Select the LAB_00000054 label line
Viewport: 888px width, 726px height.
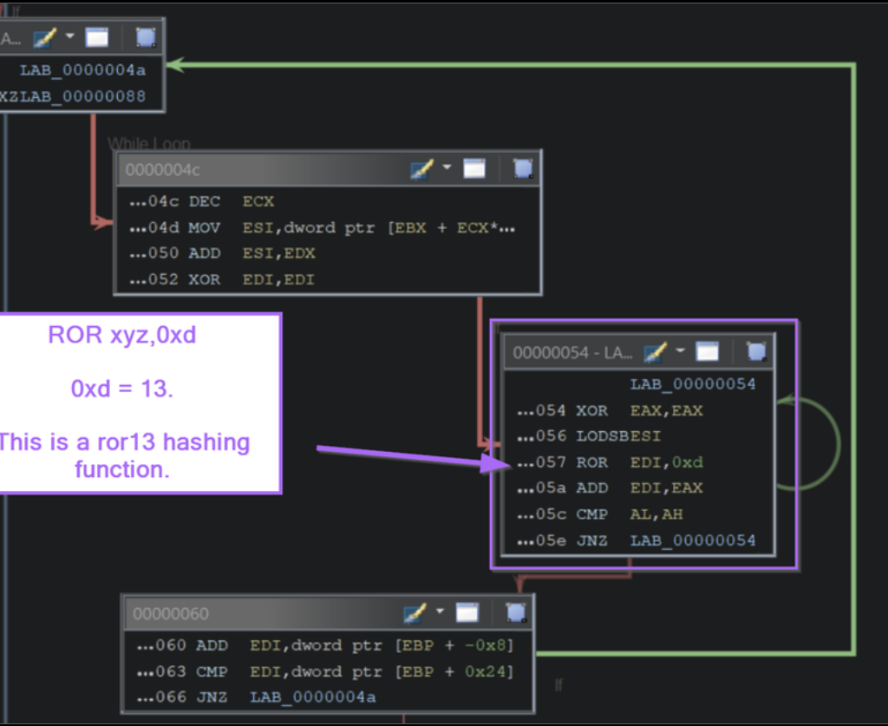(693, 384)
